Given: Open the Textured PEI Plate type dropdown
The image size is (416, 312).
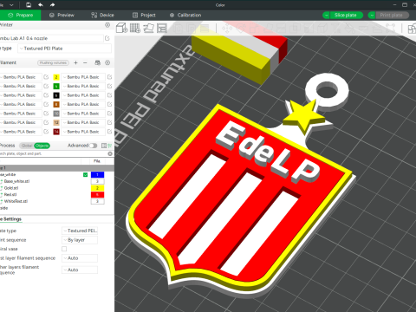Looking at the screenshot, I should pyautogui.click(x=64, y=49).
